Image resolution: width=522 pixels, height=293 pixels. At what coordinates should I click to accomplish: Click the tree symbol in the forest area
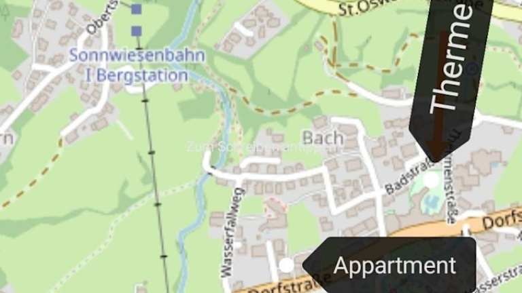point(5,12)
